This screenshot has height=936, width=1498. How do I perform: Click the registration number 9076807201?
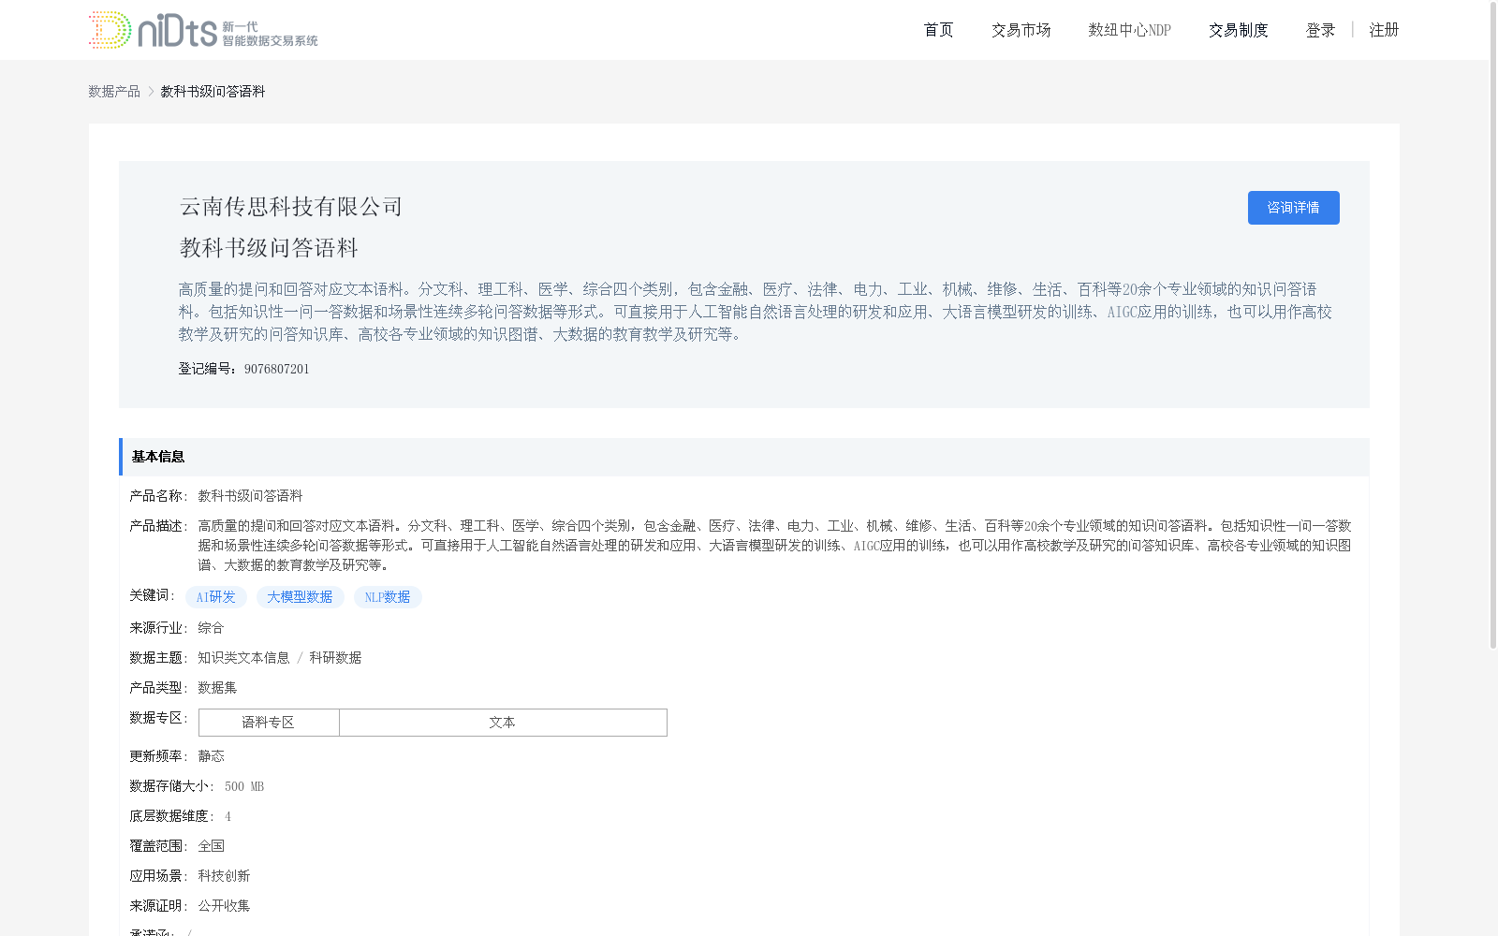click(x=276, y=369)
